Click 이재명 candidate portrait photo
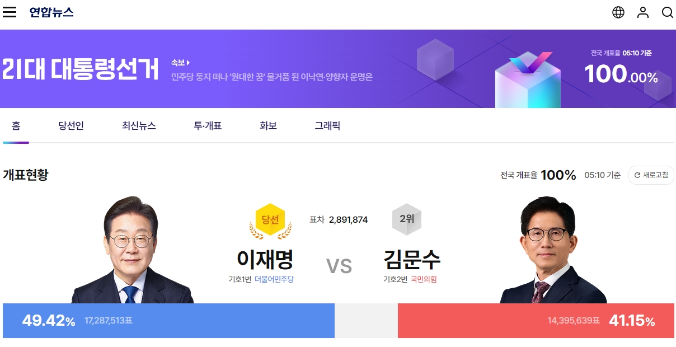676x347 pixels. click(133, 250)
